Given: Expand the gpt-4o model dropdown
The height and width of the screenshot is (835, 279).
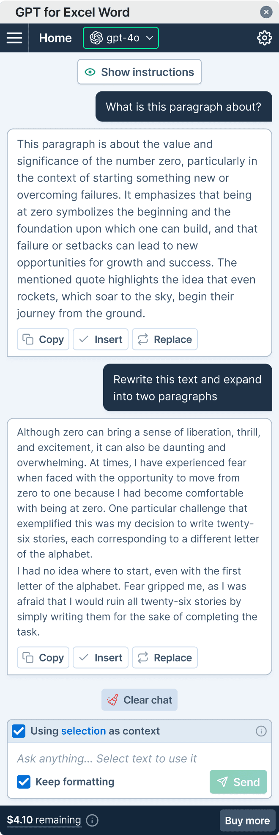Looking at the screenshot, I should tap(150, 38).
